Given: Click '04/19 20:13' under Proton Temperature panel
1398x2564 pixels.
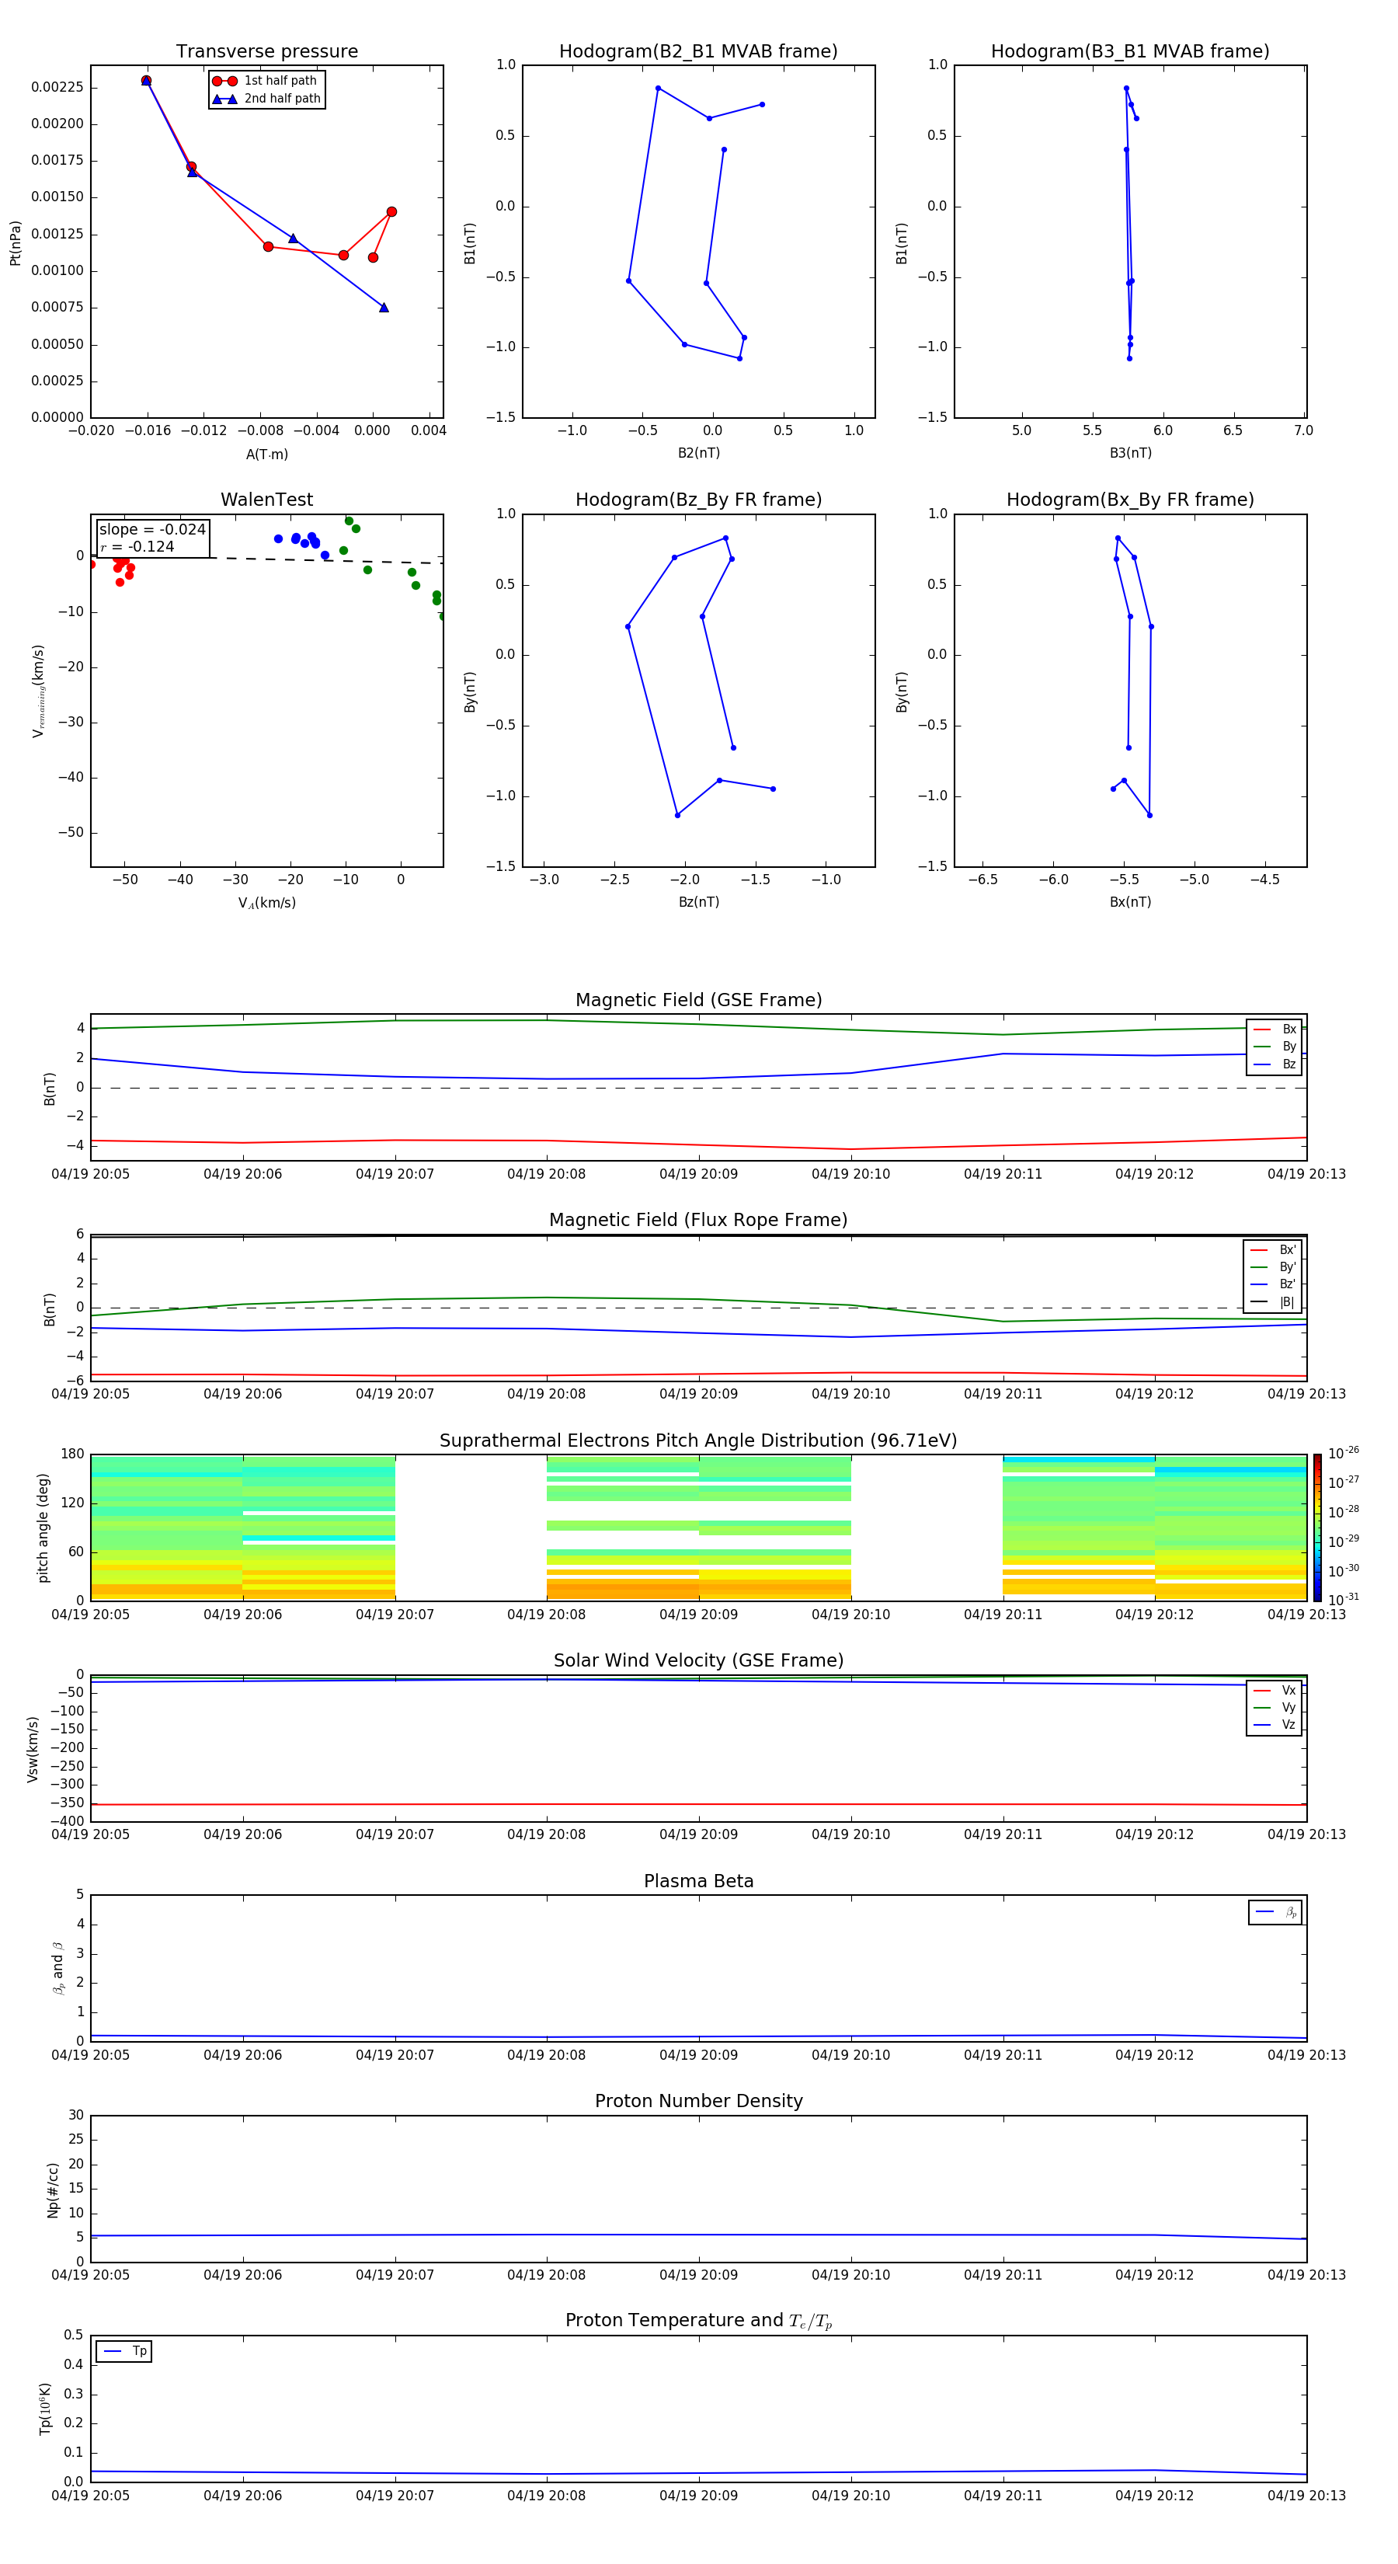Looking at the screenshot, I should pyautogui.click(x=1306, y=2496).
